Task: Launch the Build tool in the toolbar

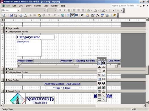Action: point(97,15)
